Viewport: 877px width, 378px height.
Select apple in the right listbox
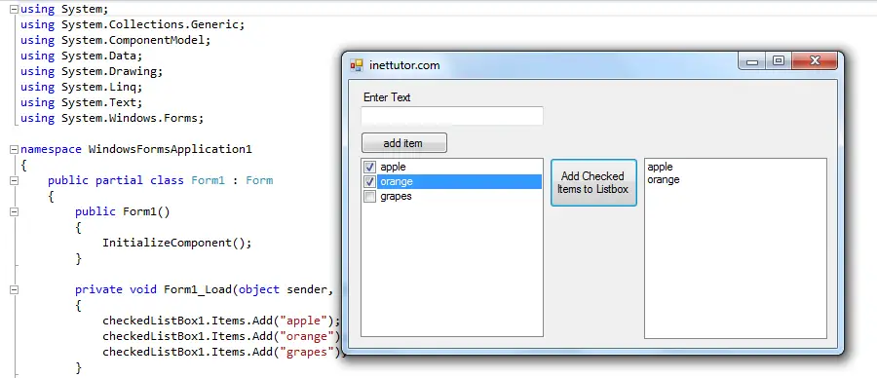pos(660,167)
